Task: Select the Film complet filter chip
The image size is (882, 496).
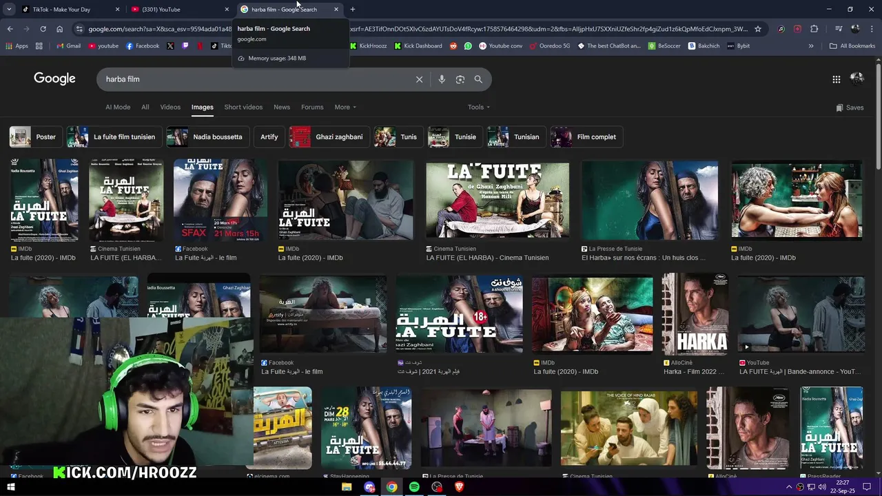Action: point(586,136)
